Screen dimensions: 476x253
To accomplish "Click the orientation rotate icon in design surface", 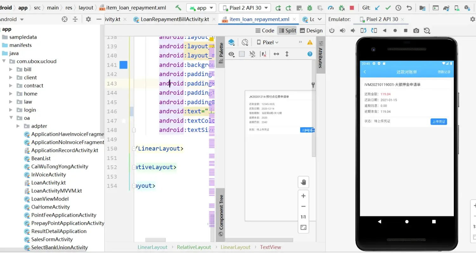I will pyautogui.click(x=245, y=42).
